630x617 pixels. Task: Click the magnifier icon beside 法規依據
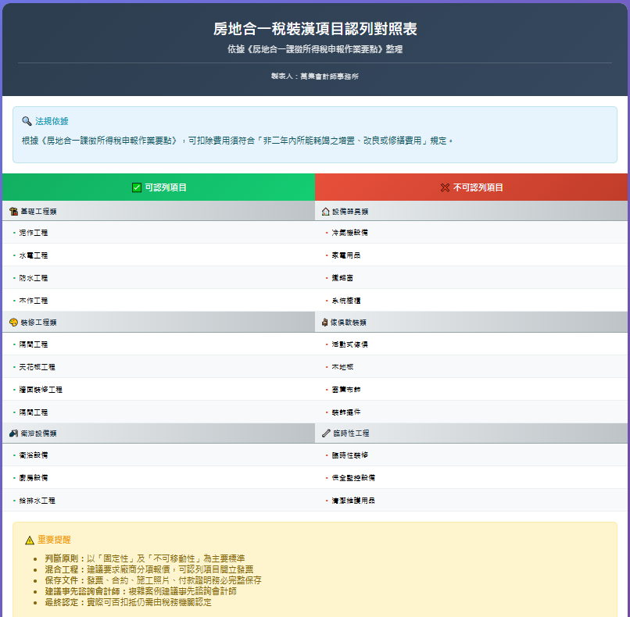[27, 121]
